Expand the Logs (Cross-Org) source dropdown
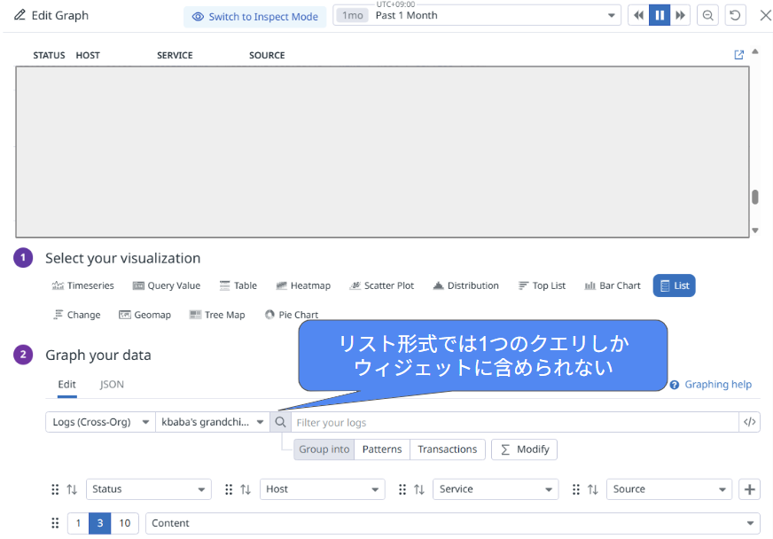 (x=100, y=423)
